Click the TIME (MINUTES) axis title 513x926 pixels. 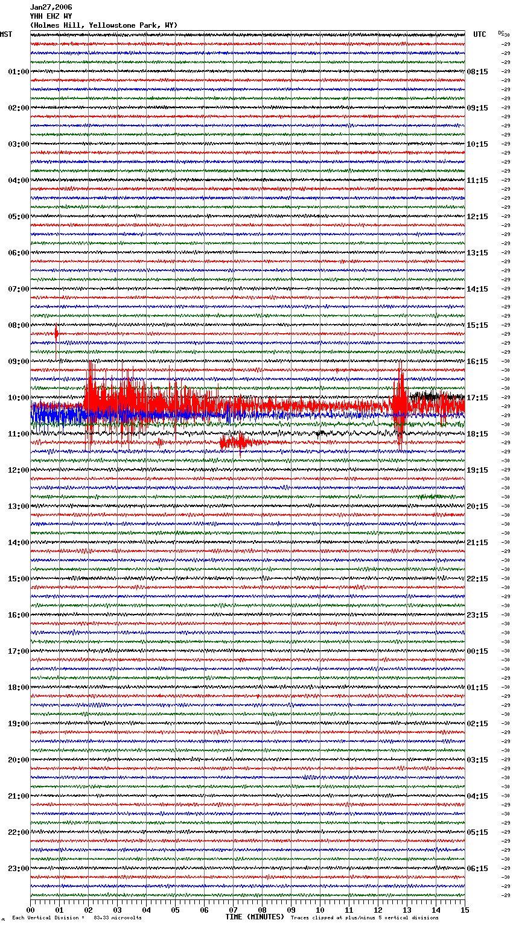tap(255, 917)
